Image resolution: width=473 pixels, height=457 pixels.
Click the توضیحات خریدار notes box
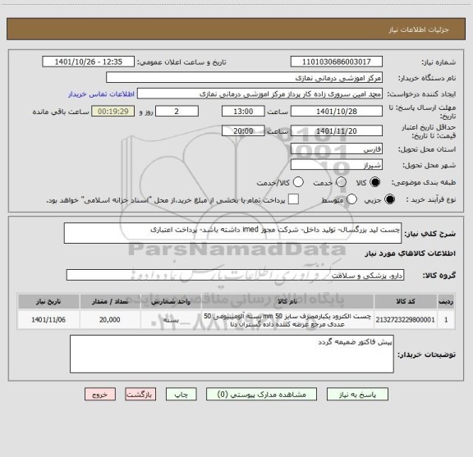point(232,354)
